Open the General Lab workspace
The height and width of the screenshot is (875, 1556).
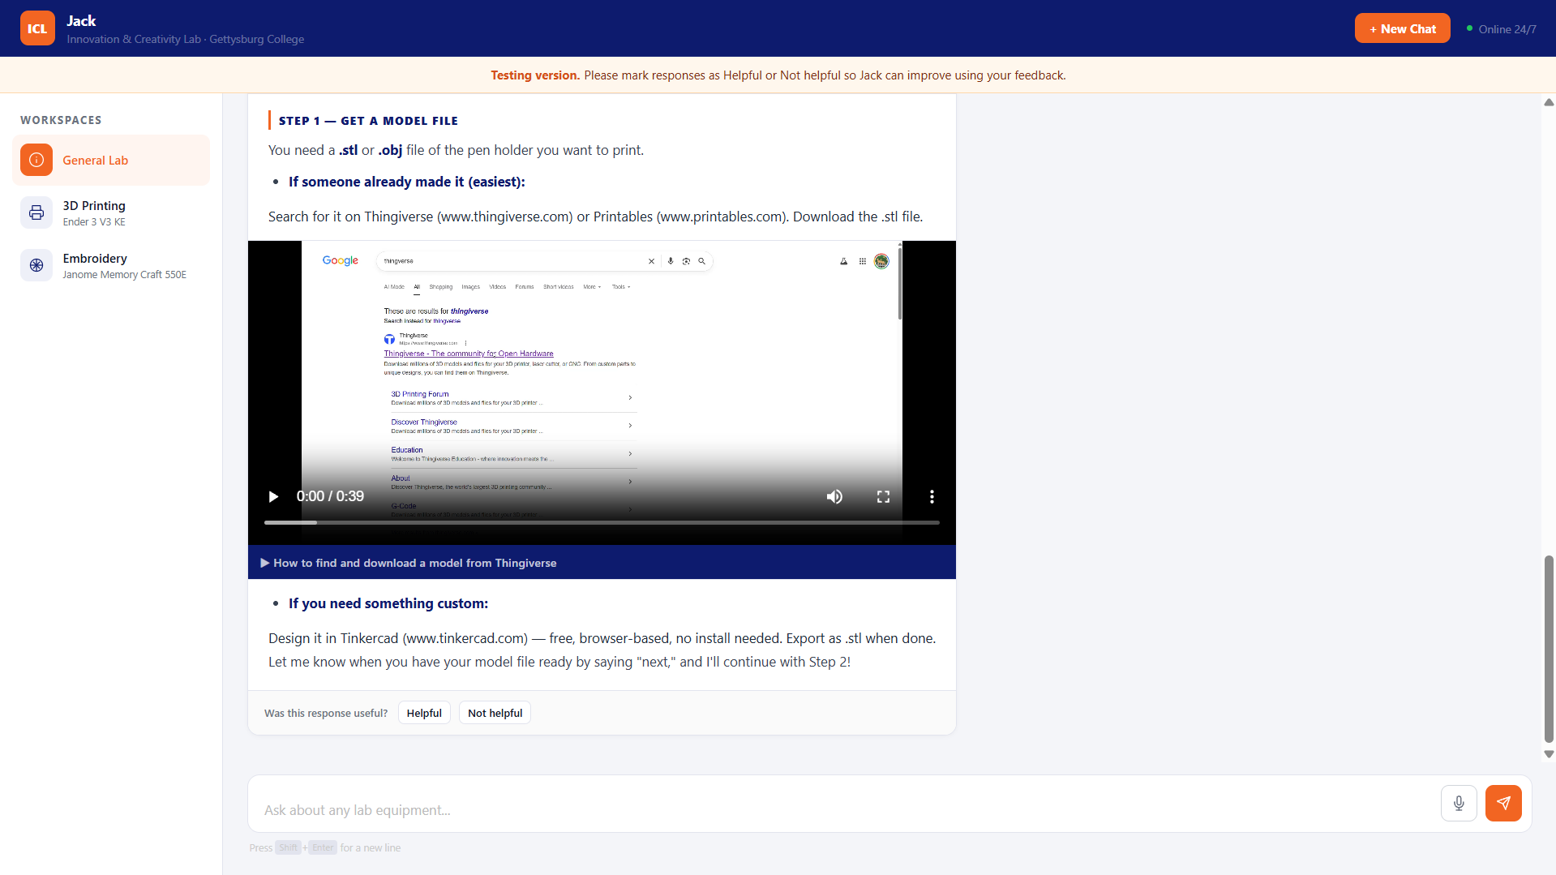[x=111, y=161]
